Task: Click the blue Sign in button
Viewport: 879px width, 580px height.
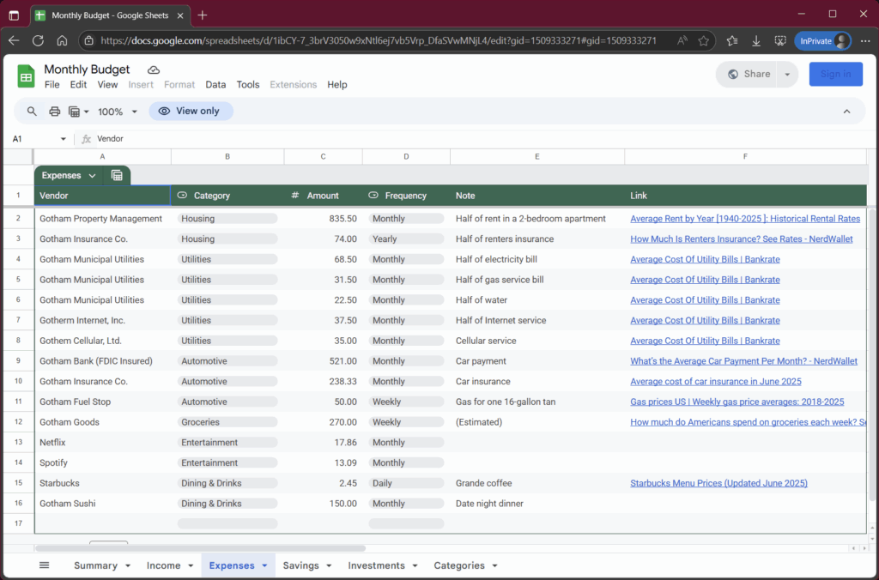Action: coord(835,74)
